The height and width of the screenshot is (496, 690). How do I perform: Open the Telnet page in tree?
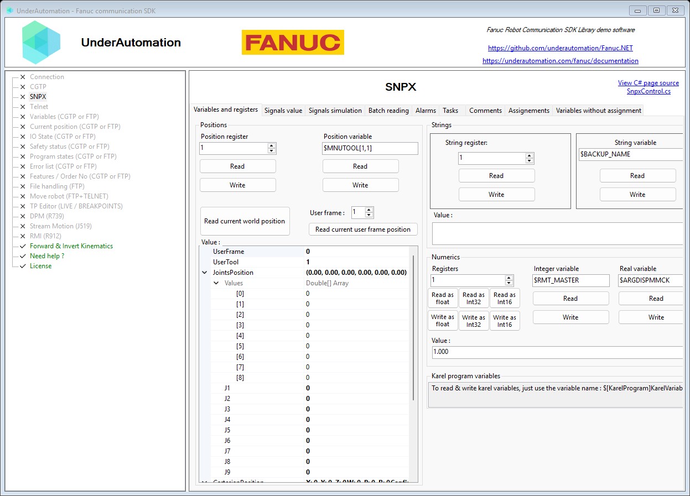click(x=39, y=107)
